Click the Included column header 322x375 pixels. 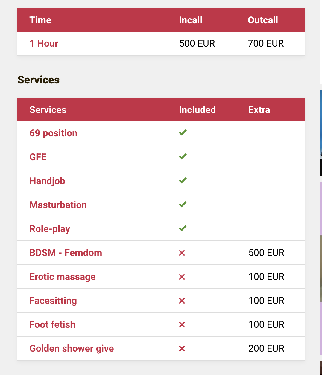198,110
